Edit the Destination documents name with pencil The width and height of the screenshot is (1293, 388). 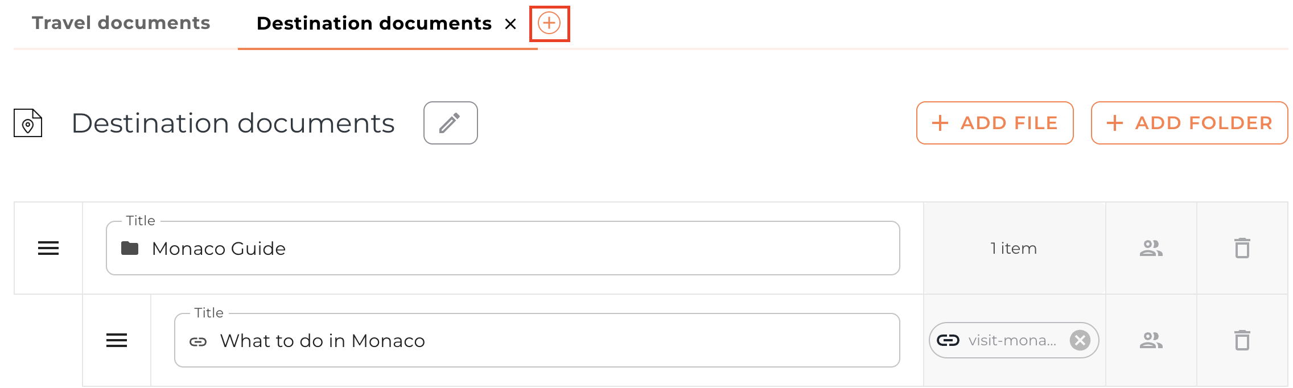coord(450,123)
